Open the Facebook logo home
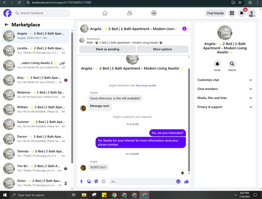The width and height of the screenshot is (262, 199). (7, 13)
